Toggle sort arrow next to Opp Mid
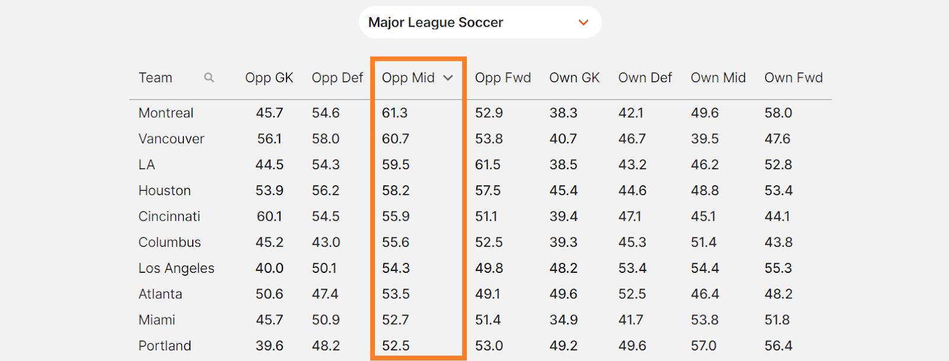 coord(448,78)
